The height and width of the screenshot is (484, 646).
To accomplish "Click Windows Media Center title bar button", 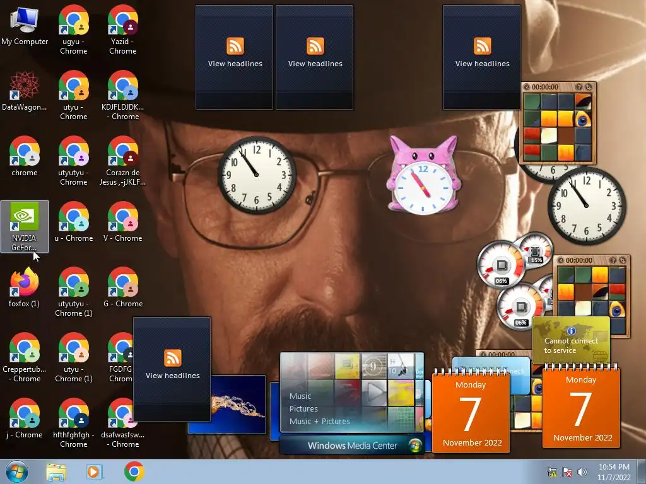I will point(352,446).
